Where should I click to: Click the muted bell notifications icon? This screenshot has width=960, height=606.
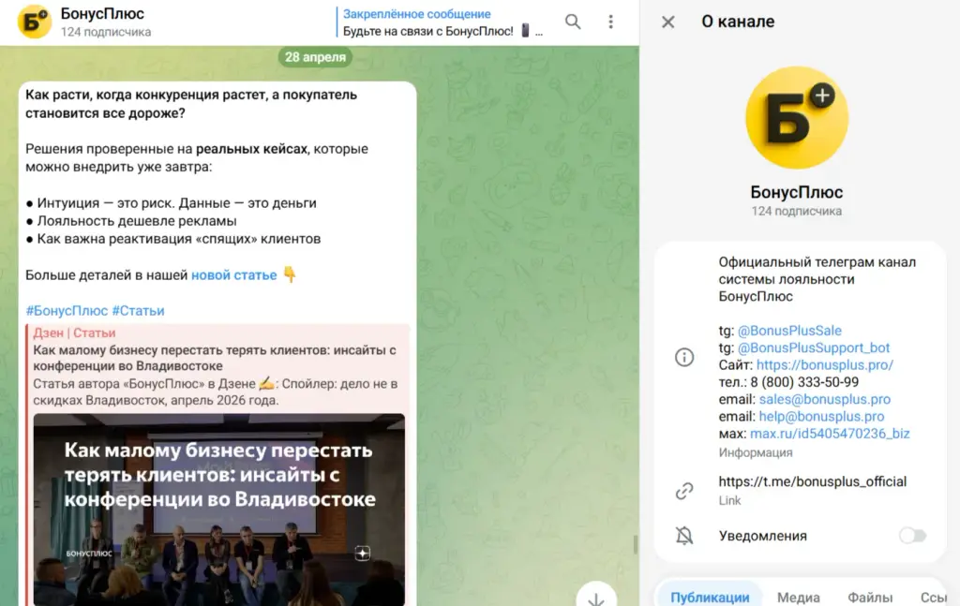(683, 536)
